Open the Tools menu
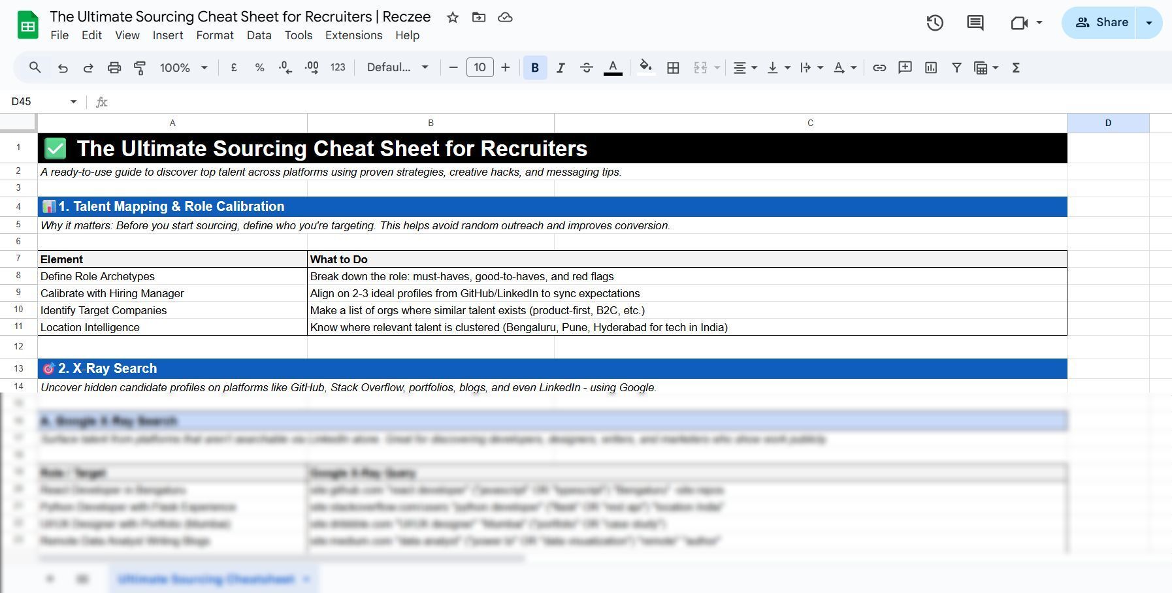The height and width of the screenshot is (593, 1172). pos(299,35)
